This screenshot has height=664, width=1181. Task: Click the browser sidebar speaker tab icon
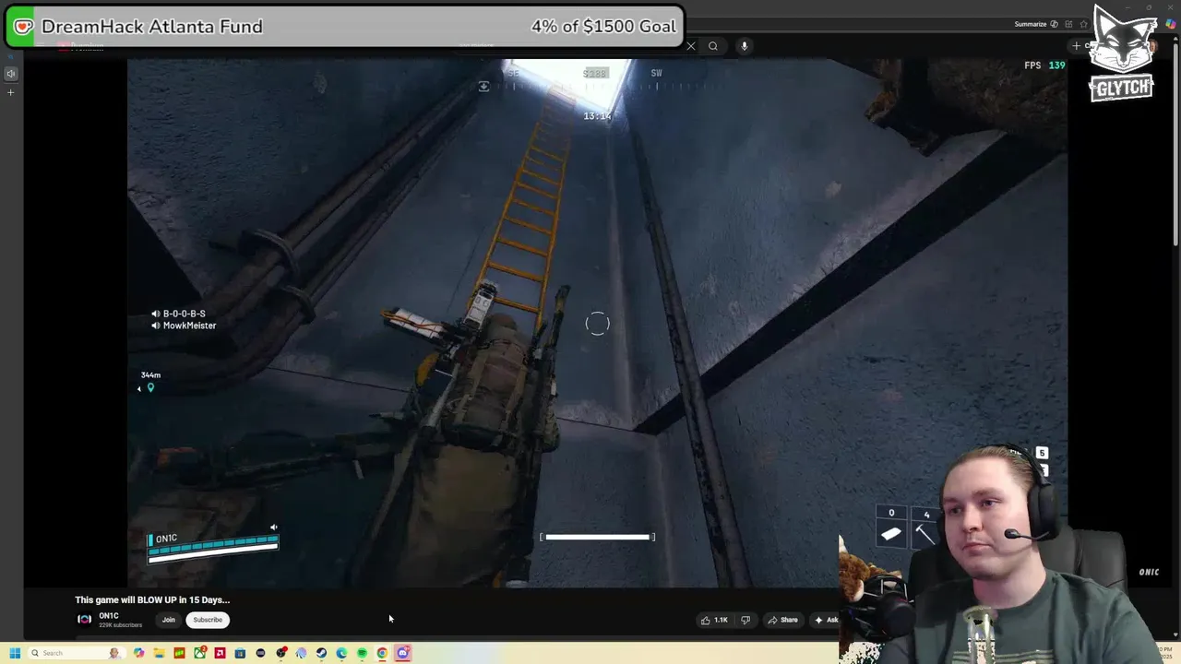coord(10,73)
